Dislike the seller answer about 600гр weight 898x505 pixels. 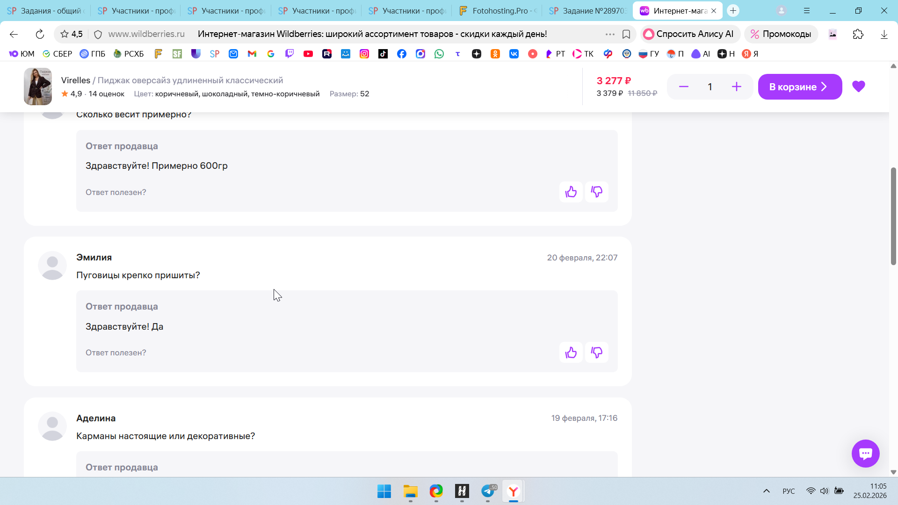pyautogui.click(x=596, y=192)
